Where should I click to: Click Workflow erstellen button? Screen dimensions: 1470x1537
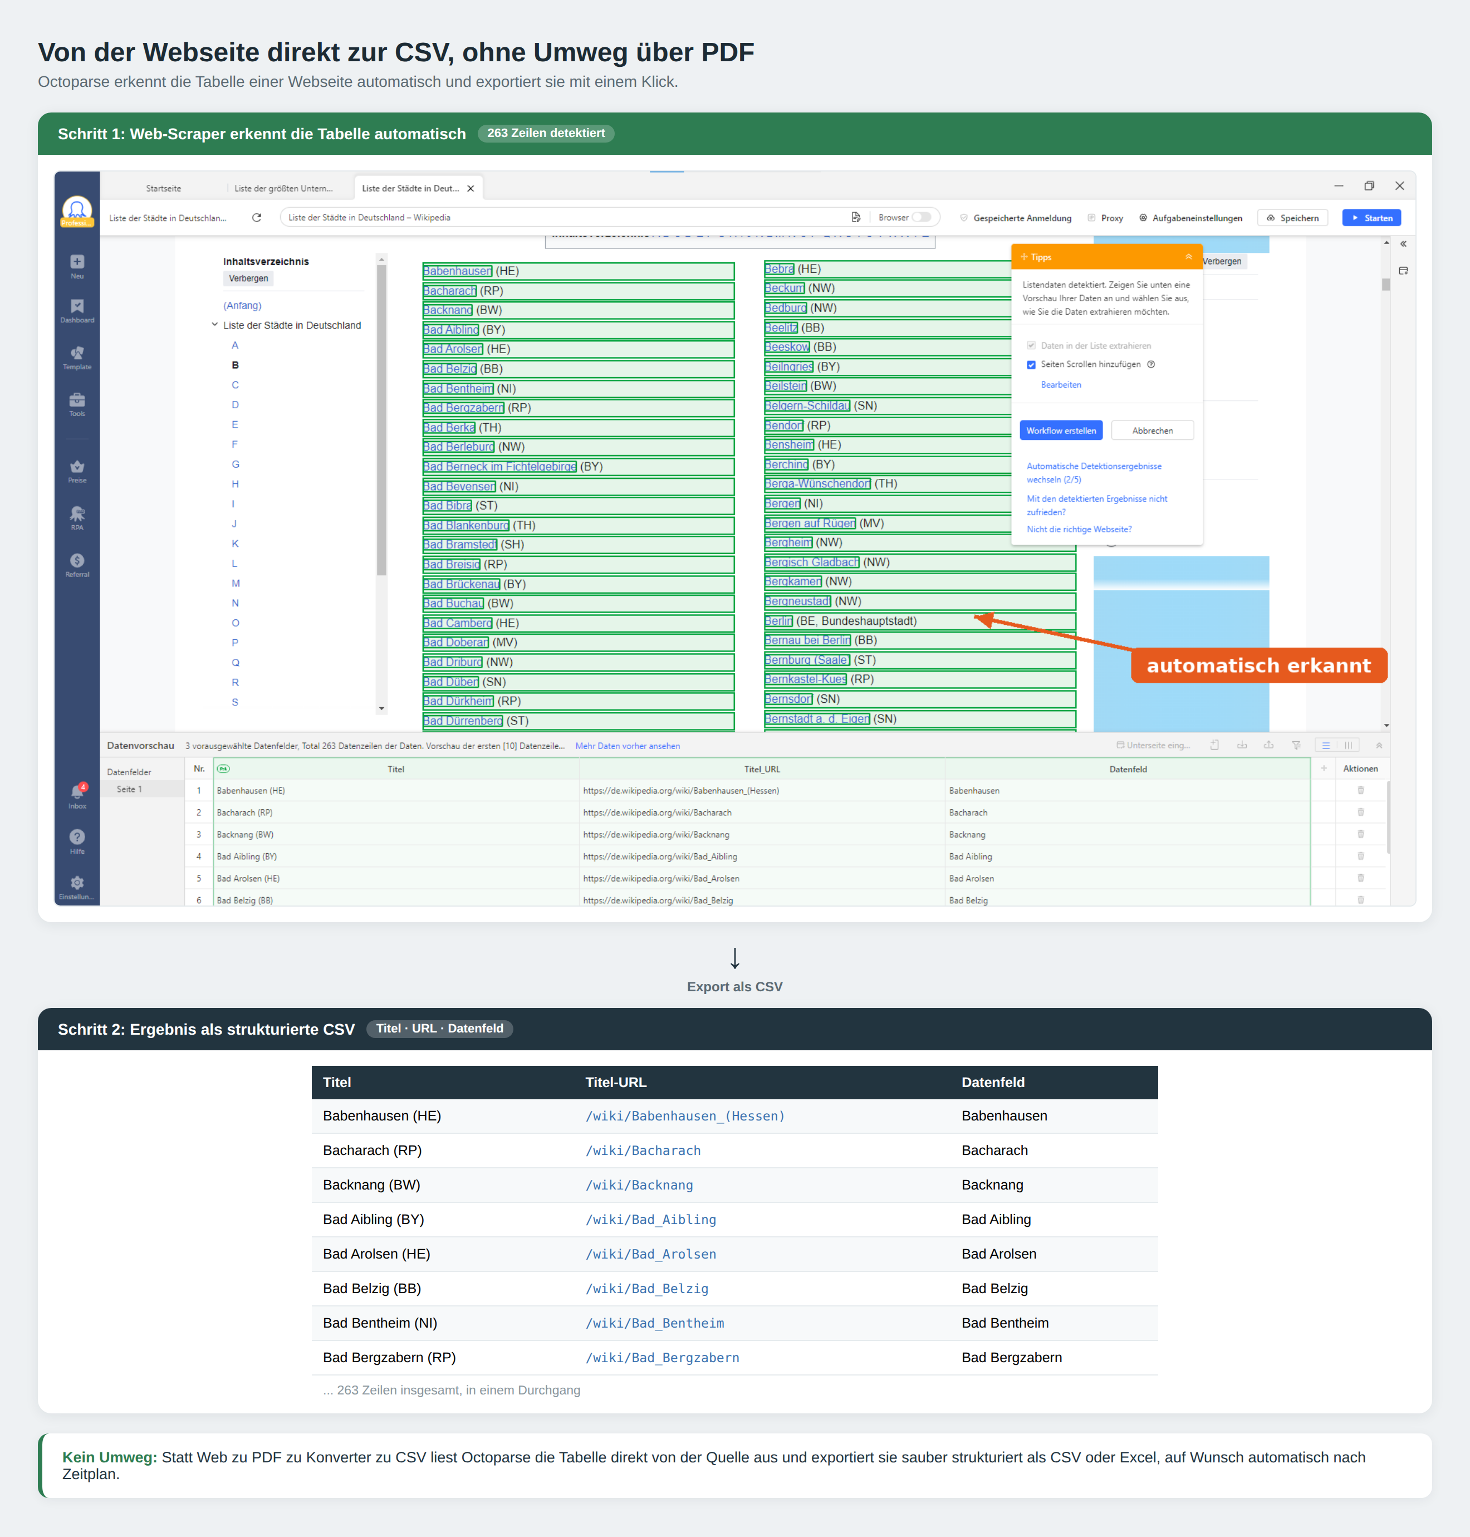[x=1061, y=430]
